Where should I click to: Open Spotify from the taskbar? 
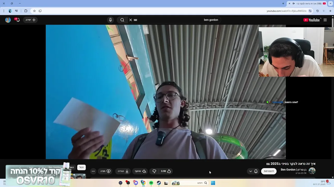pyautogui.click(x=151, y=183)
